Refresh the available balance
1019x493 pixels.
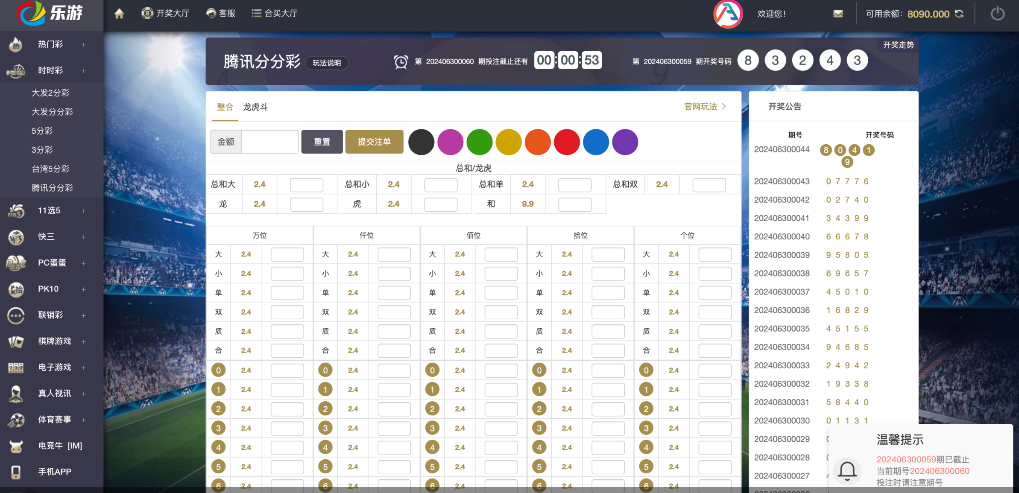pyautogui.click(x=959, y=14)
